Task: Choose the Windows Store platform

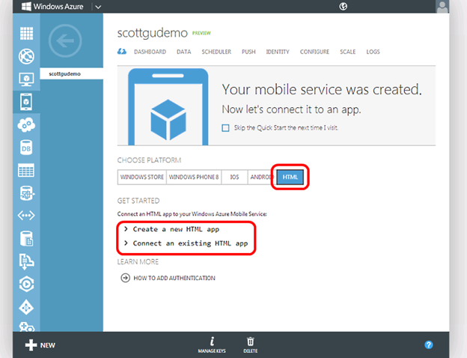Action: [141, 177]
